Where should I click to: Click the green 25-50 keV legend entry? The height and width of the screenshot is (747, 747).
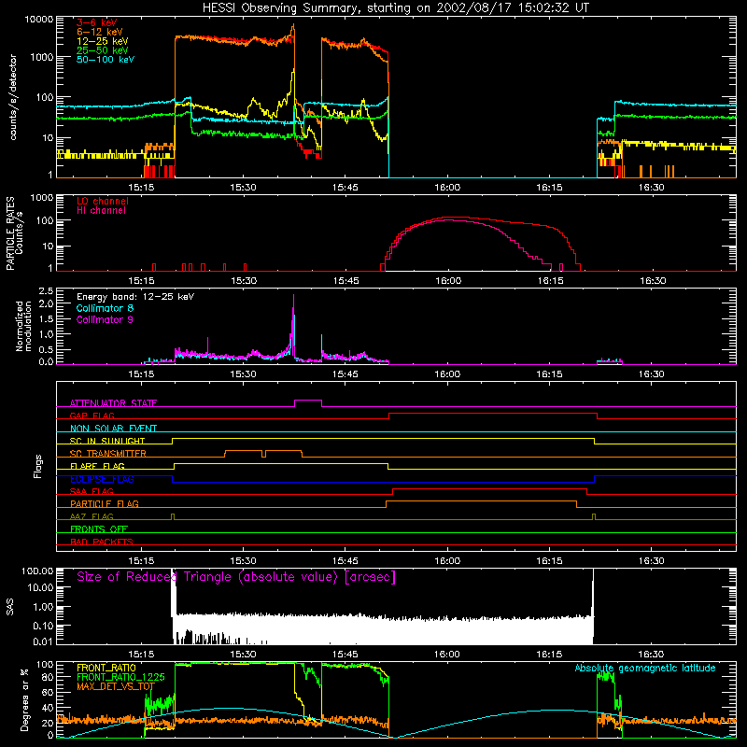point(103,50)
